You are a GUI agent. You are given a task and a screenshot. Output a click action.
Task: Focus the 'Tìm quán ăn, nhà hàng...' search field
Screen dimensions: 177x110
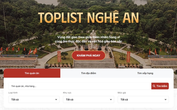click(80, 86)
